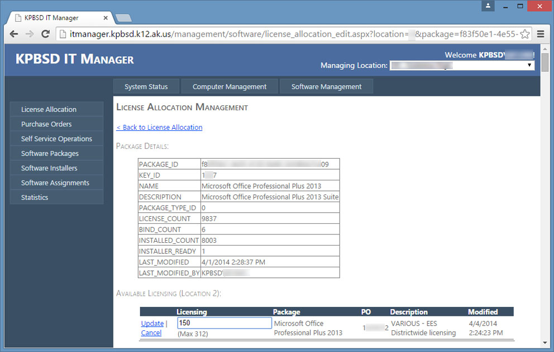
Task: Click the address bar URL
Action: (x=293, y=34)
